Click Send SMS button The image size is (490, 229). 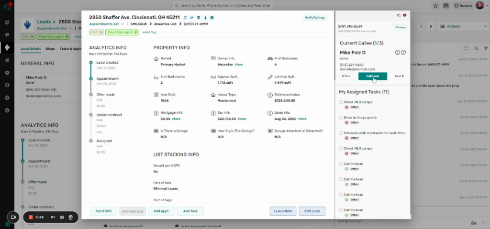(x=103, y=211)
